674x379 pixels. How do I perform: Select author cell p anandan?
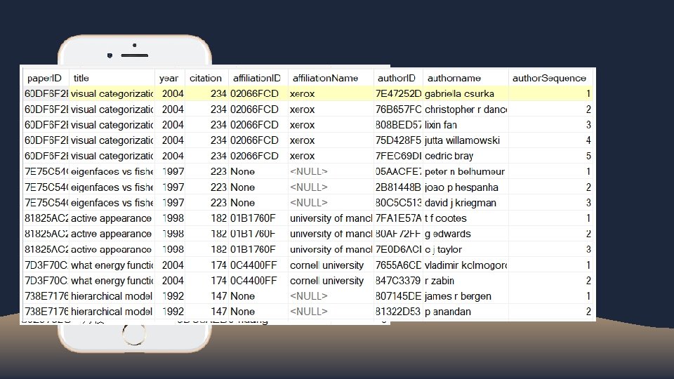click(465, 312)
